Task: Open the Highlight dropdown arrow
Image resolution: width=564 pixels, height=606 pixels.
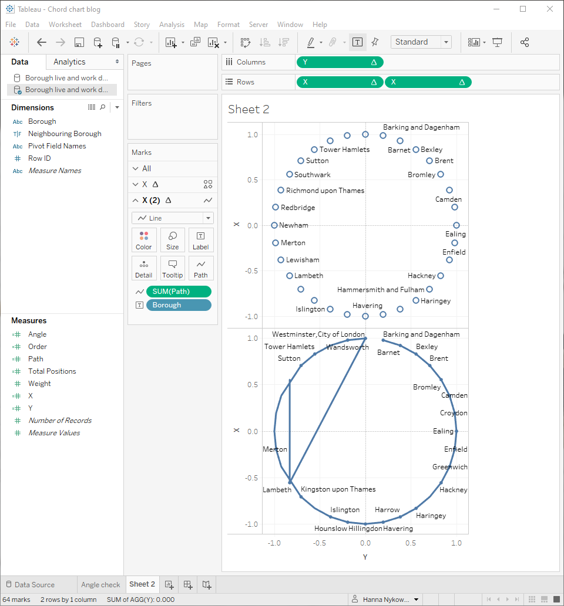Action: 321,42
